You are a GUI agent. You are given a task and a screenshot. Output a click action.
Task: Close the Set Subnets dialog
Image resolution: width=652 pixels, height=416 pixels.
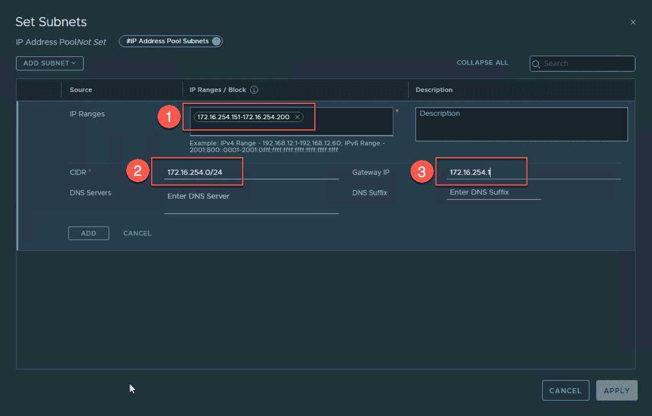633,22
